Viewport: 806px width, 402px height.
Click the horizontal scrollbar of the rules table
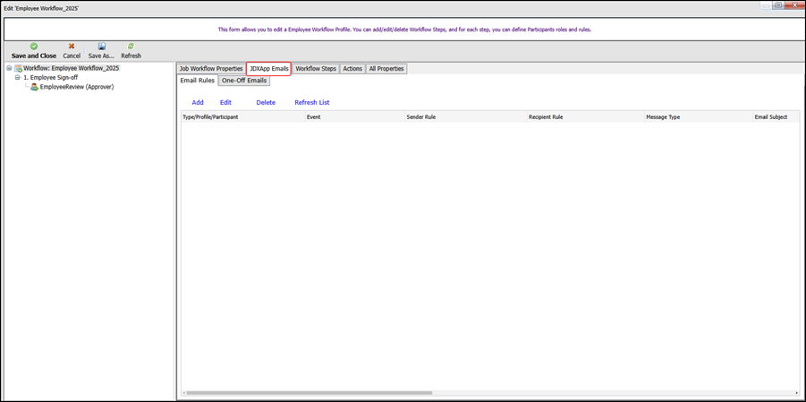[x=309, y=393]
